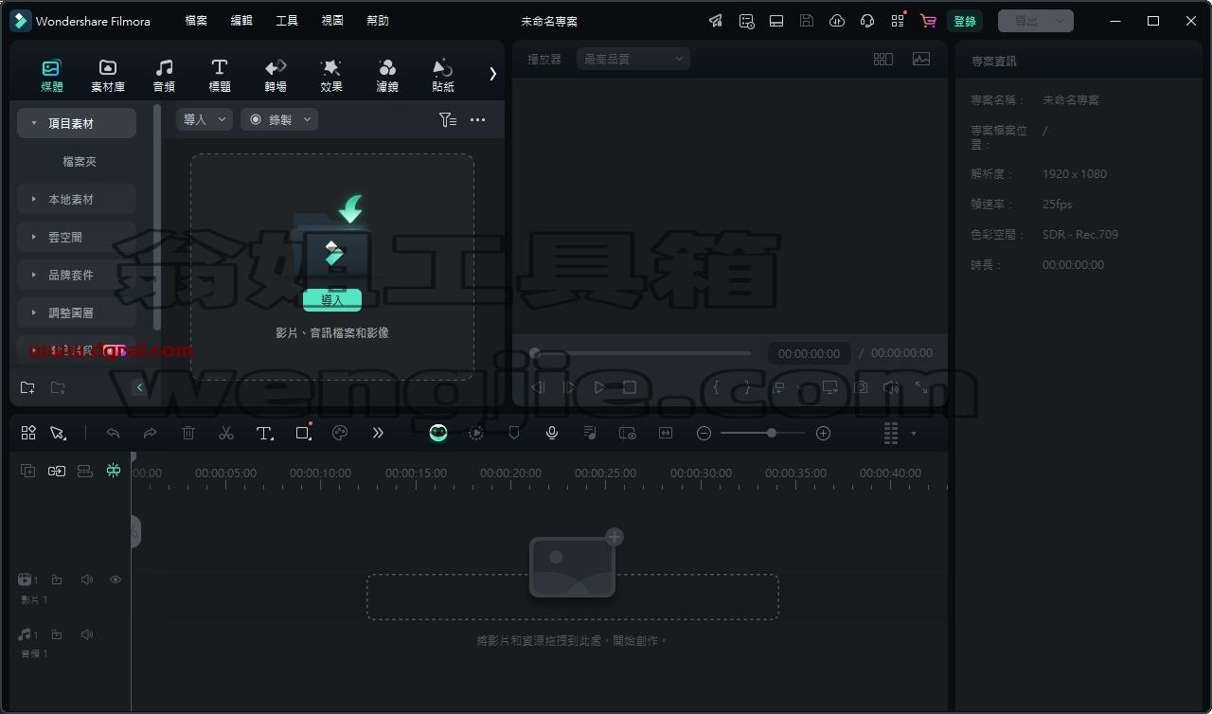Click the player progress seek bar
Viewport: 1212px width, 714px height.
click(x=641, y=353)
